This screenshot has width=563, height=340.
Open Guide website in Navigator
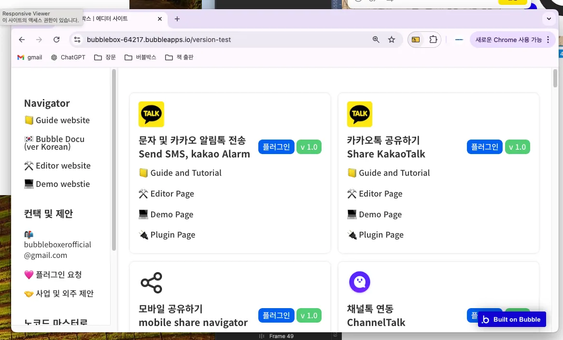(x=56, y=120)
